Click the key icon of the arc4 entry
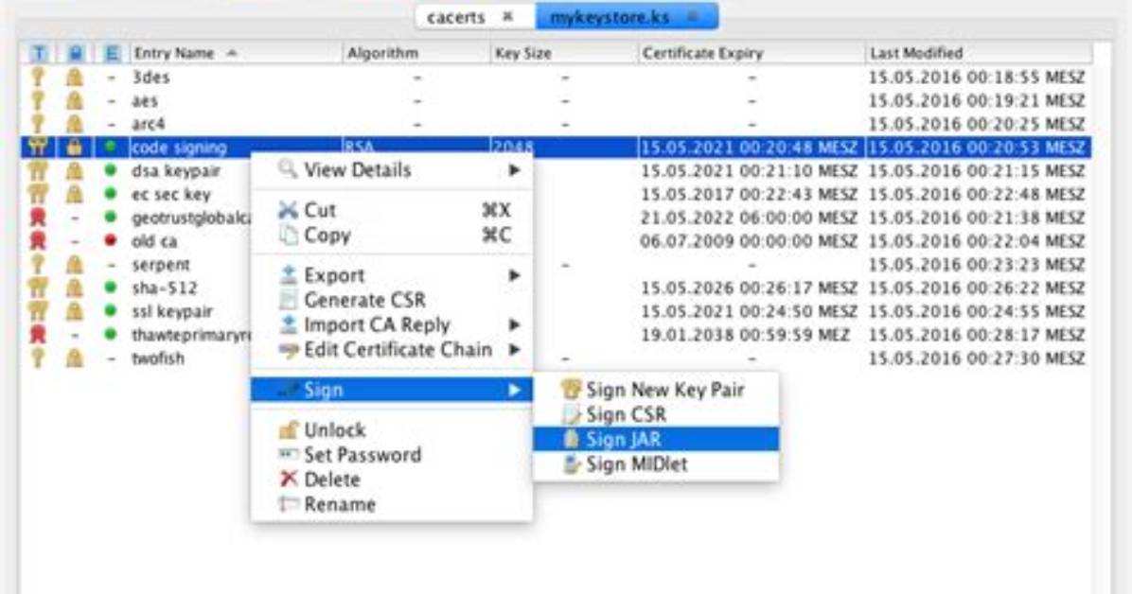 (38, 123)
